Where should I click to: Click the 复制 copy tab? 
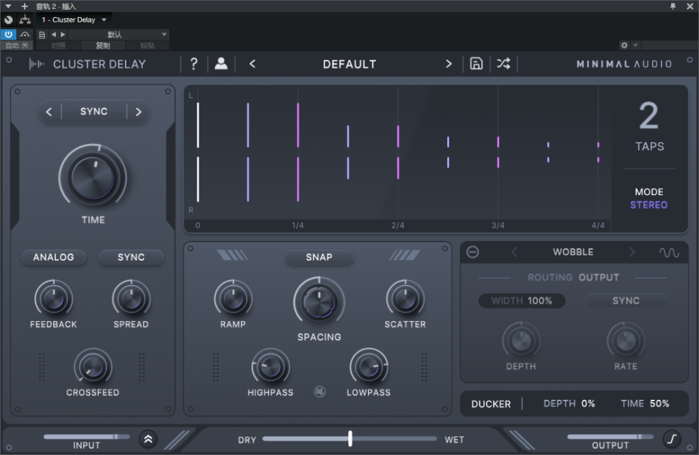103,46
